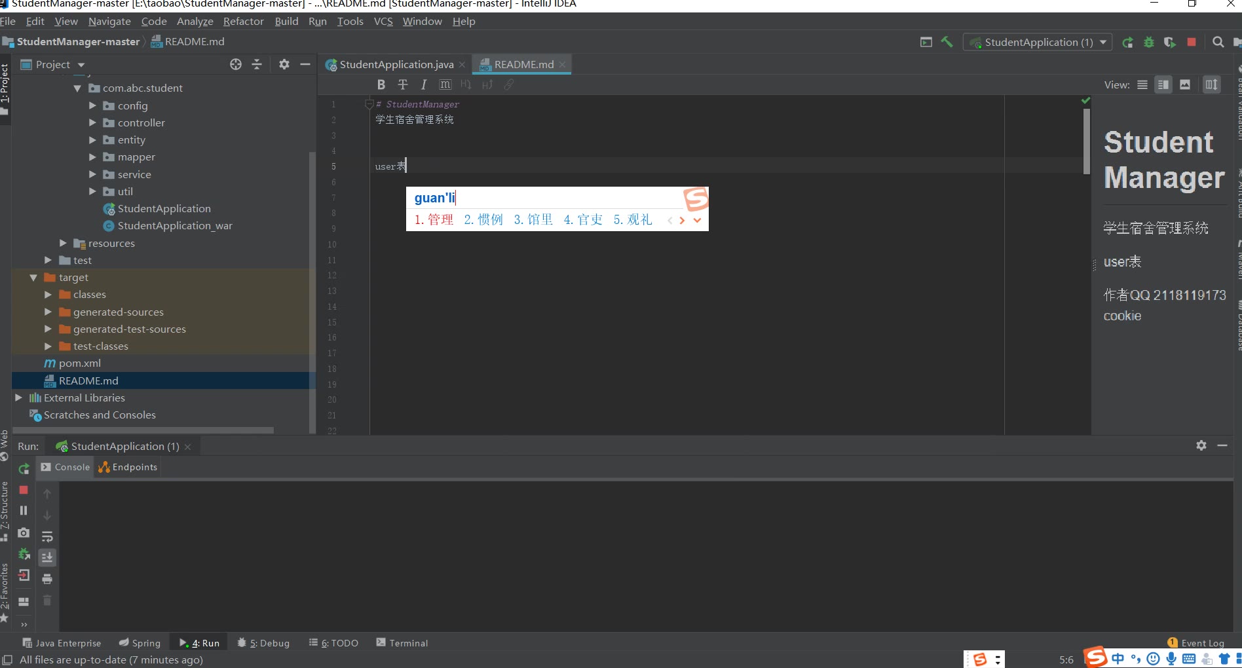Show editor and preview view mode

pyautogui.click(x=1163, y=84)
